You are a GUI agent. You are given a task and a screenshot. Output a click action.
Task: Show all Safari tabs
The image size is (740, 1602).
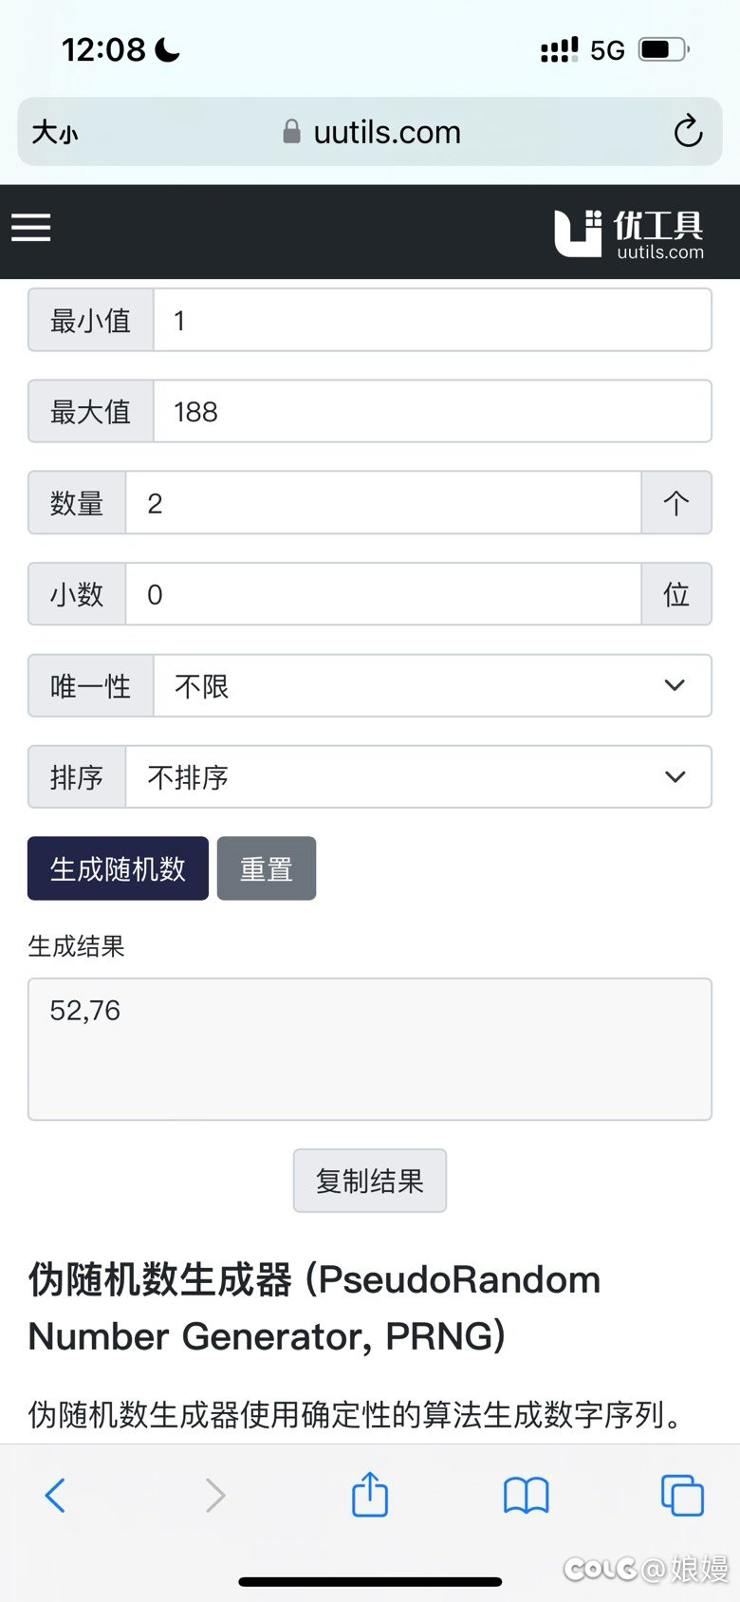(682, 1495)
